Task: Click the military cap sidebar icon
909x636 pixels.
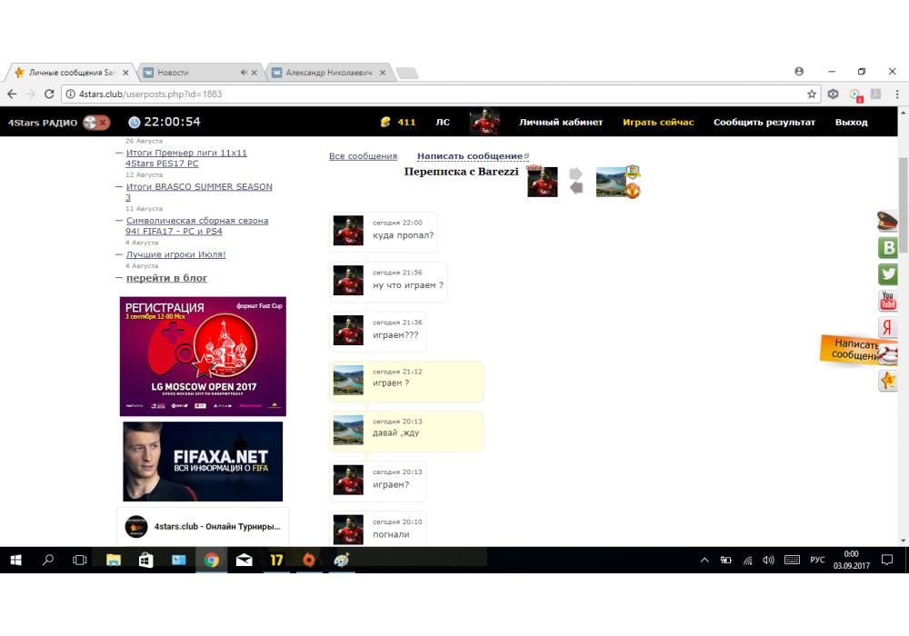Action: (888, 221)
